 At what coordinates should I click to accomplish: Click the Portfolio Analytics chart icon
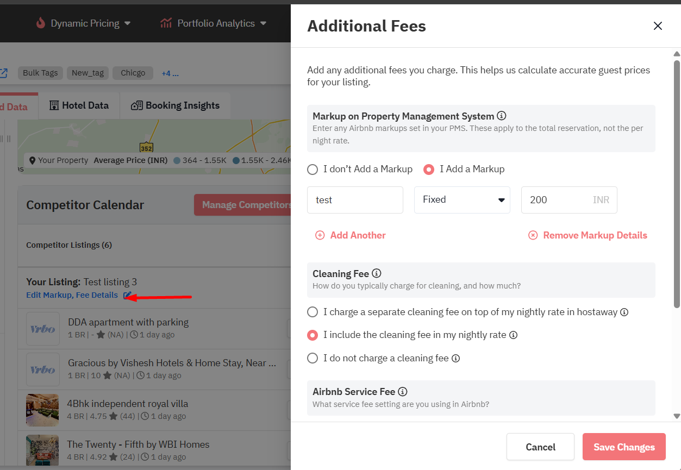tap(166, 23)
